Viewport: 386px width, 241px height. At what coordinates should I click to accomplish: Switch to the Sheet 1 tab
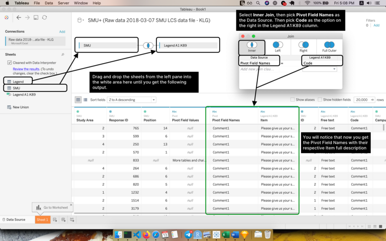pyautogui.click(x=42, y=220)
